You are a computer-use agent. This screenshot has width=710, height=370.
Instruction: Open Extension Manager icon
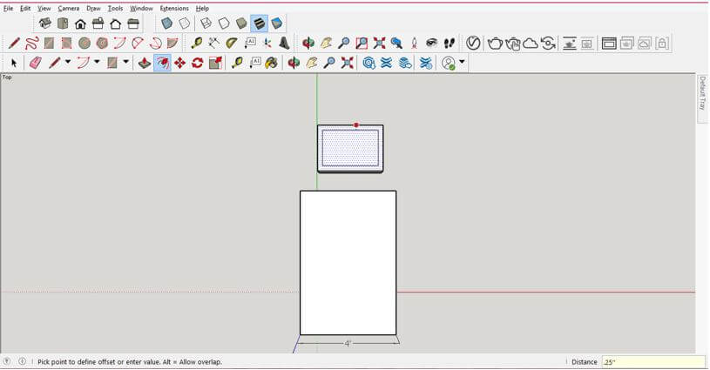[426, 63]
